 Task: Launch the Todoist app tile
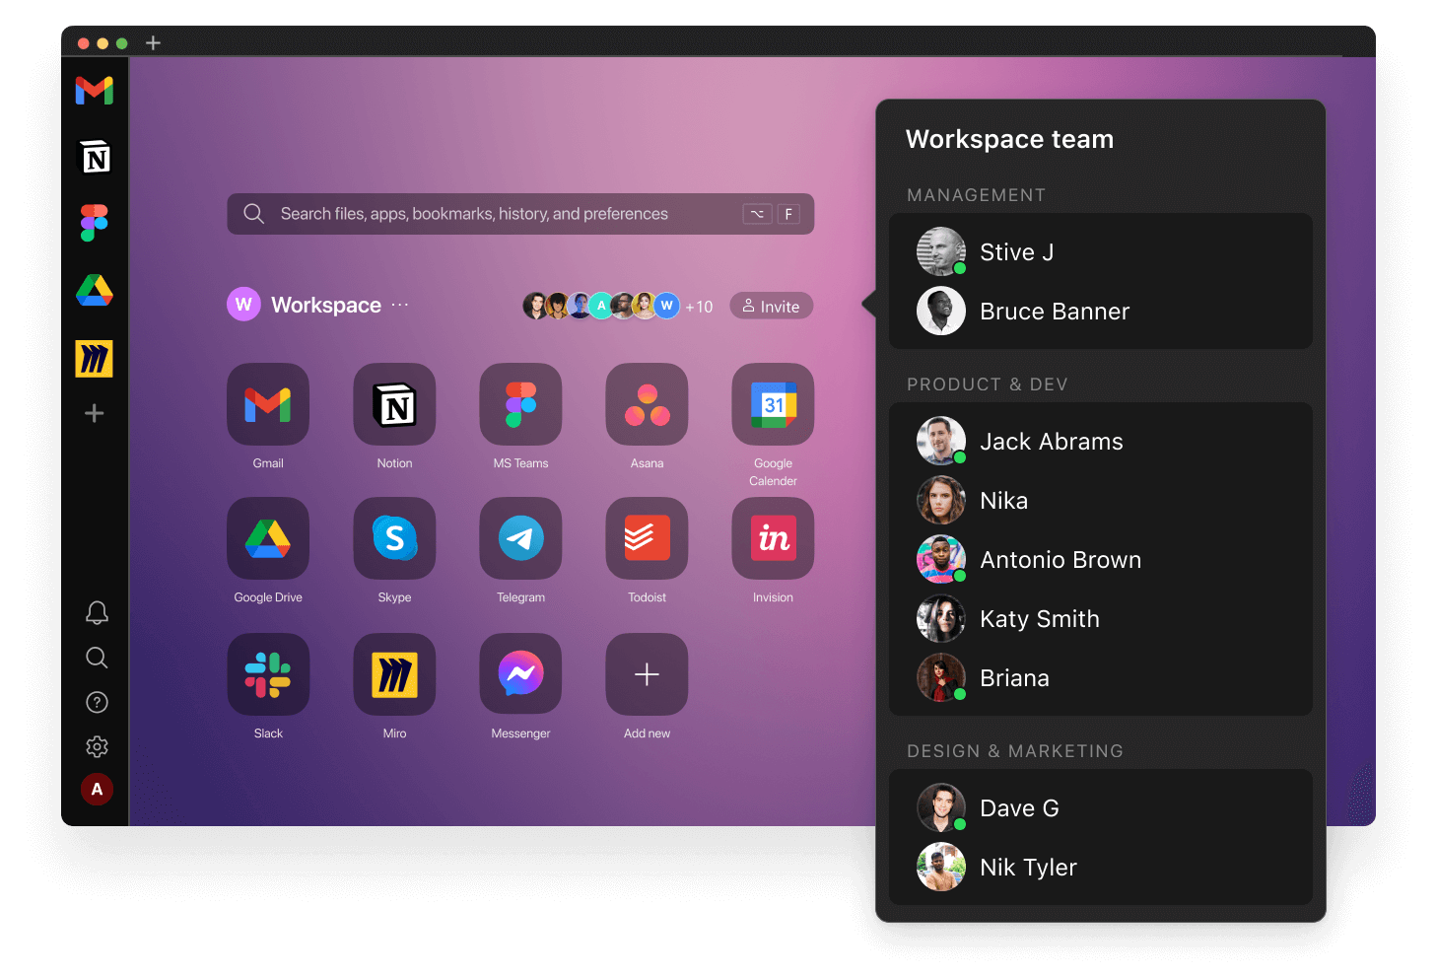[647, 538]
